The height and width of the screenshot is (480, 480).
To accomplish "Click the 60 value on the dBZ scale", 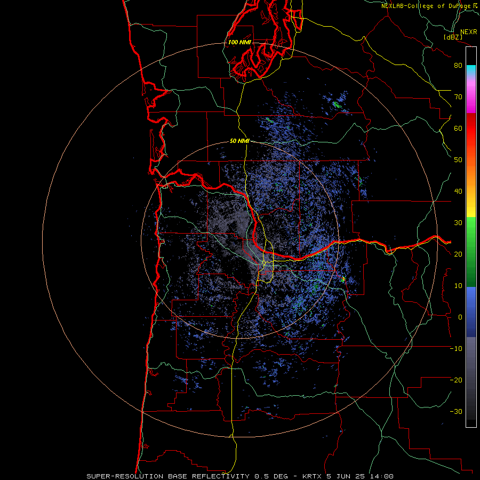I will point(458,129).
